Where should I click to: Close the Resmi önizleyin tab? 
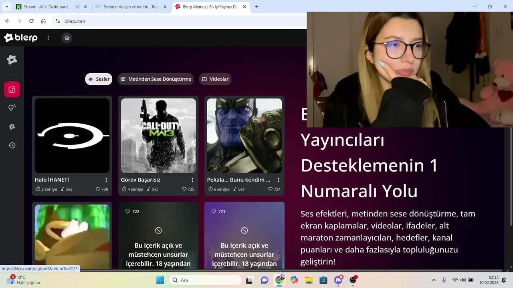pyautogui.click(x=165, y=7)
